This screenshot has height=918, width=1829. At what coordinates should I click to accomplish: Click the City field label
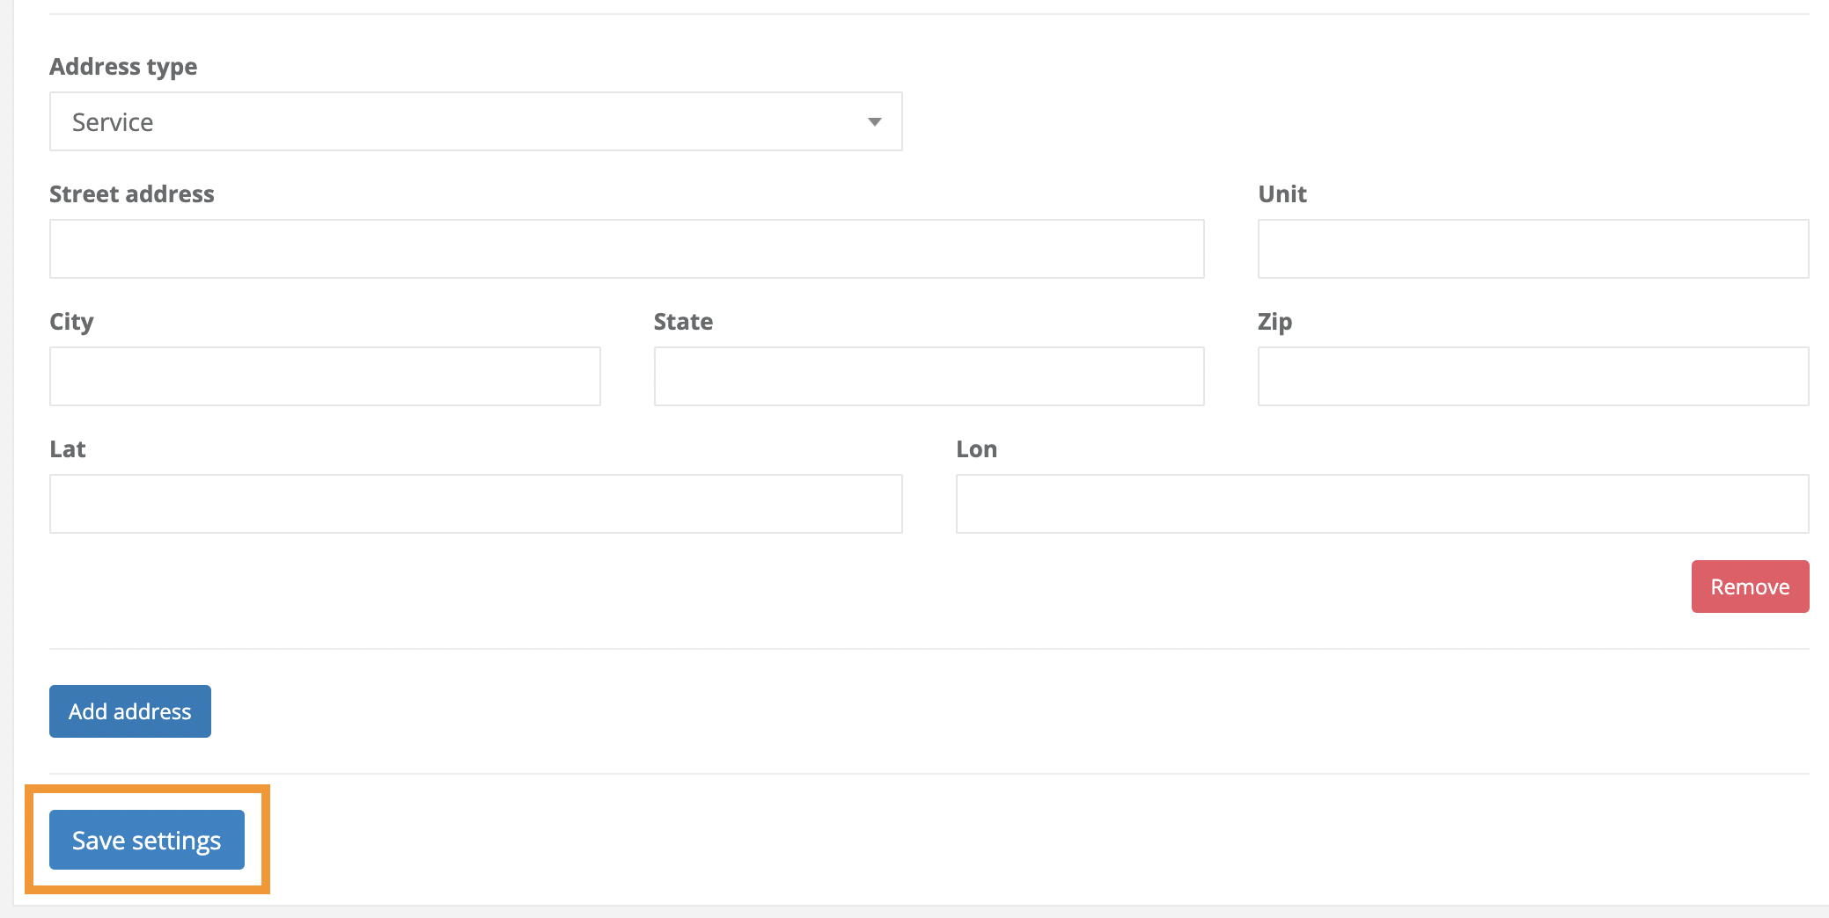click(70, 322)
